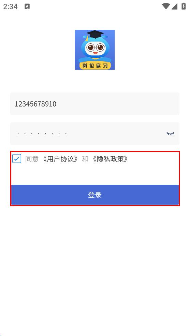Tap the blue 登录 button
Image resolution: width=189 pixels, height=336 pixels.
click(94, 195)
